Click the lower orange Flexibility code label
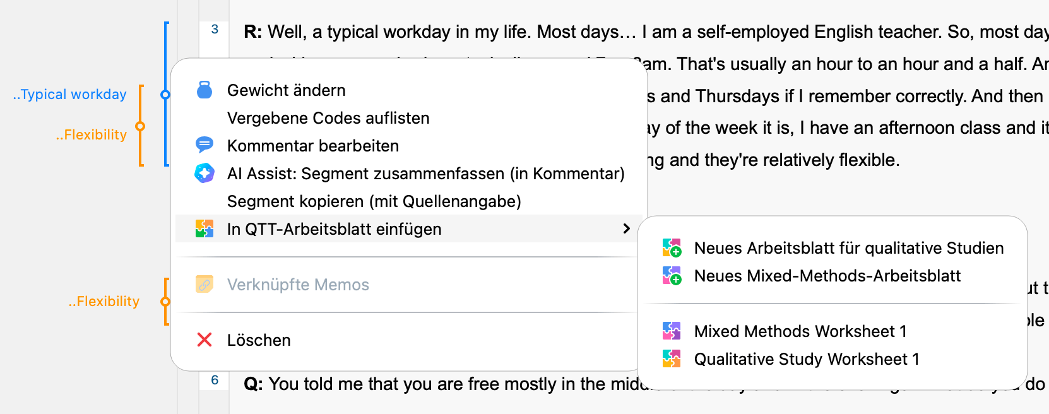 point(104,302)
